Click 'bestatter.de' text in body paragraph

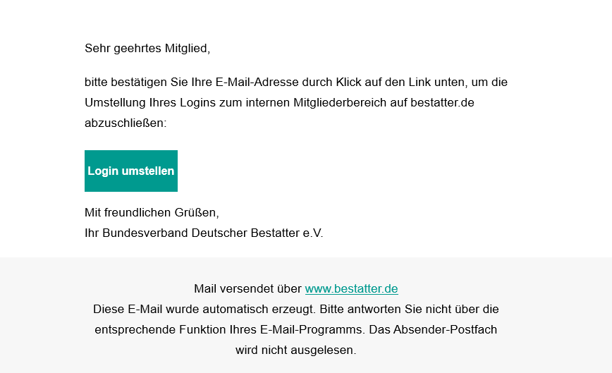tap(442, 103)
